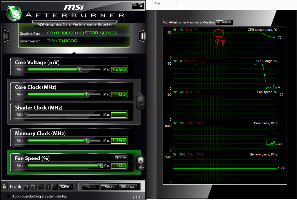Screen dimensions: 297x200
Task: Save the current profile
Action: [66, 187]
